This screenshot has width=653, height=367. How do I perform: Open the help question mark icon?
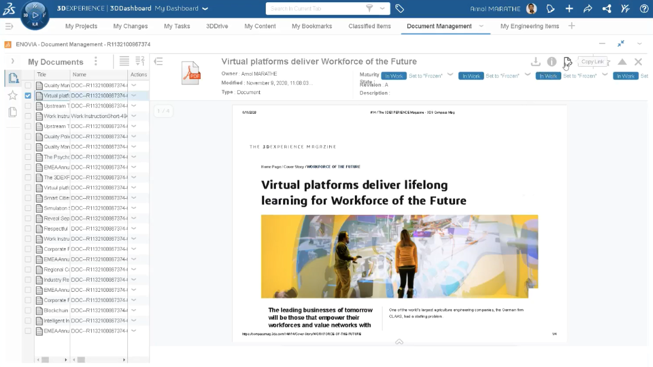[x=644, y=8]
